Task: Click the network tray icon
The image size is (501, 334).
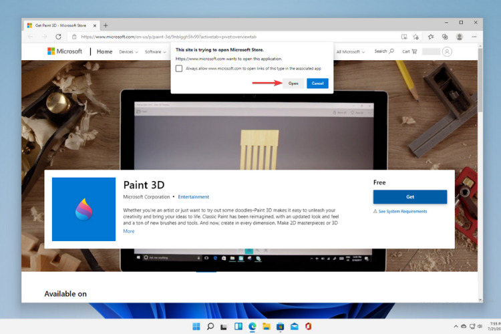Action: [x=472, y=327]
